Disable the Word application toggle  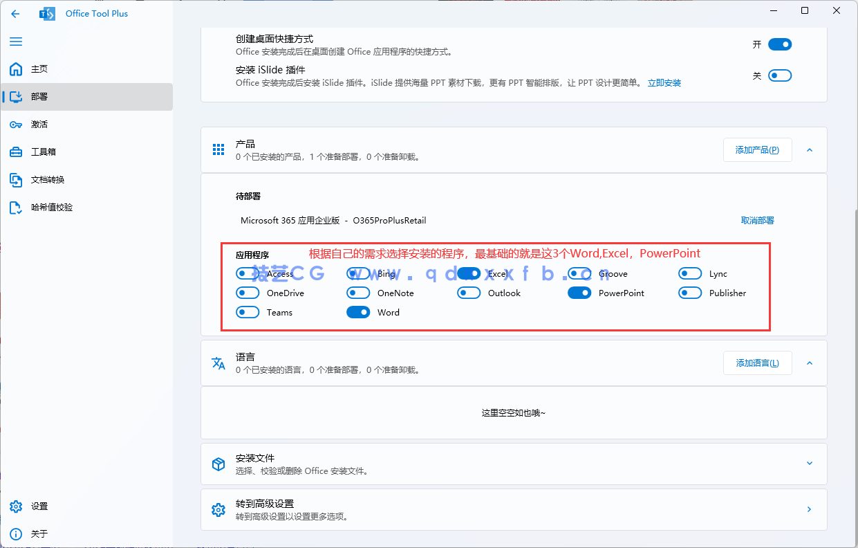click(358, 312)
